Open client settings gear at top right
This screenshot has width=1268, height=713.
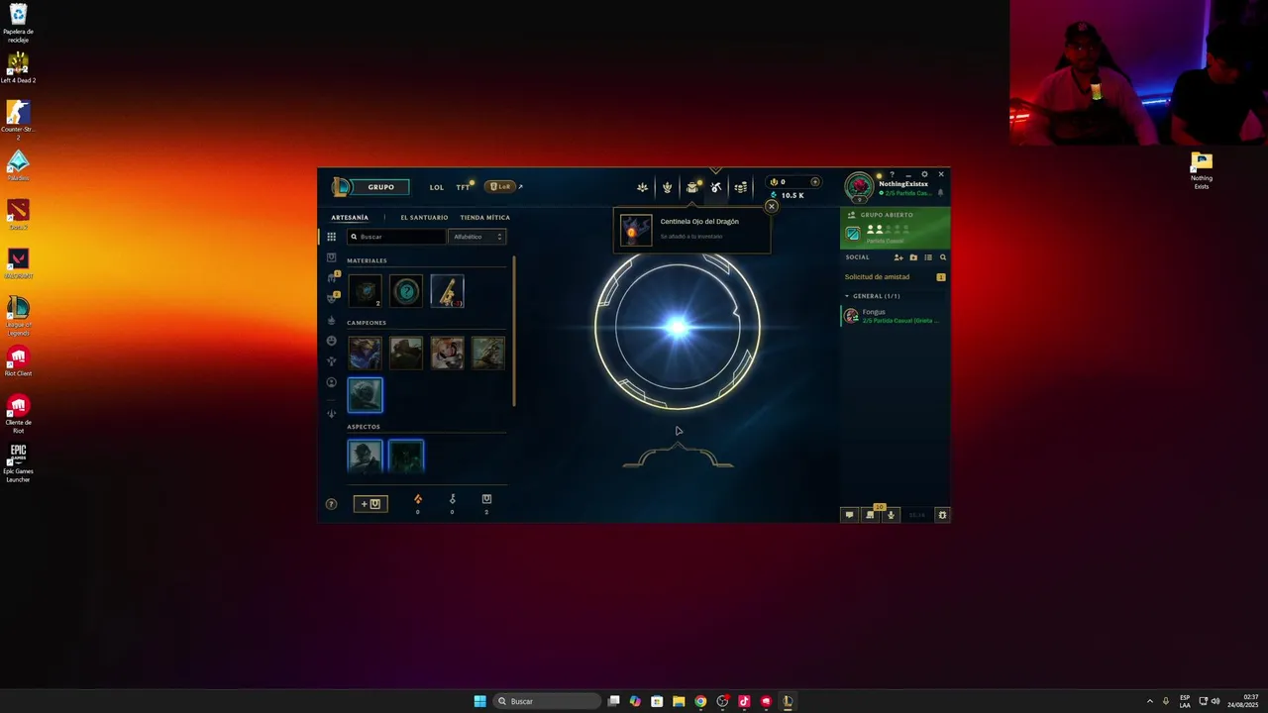click(924, 174)
